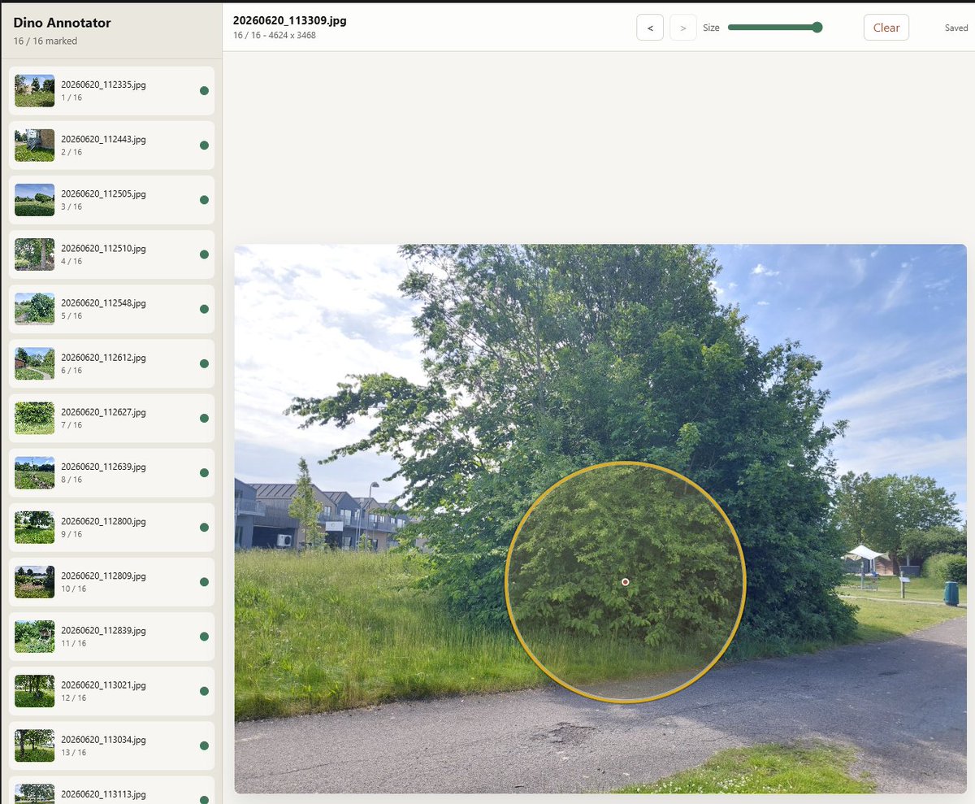Select file name 20260620_112627.jpg
The height and width of the screenshot is (804, 975).
pos(103,412)
